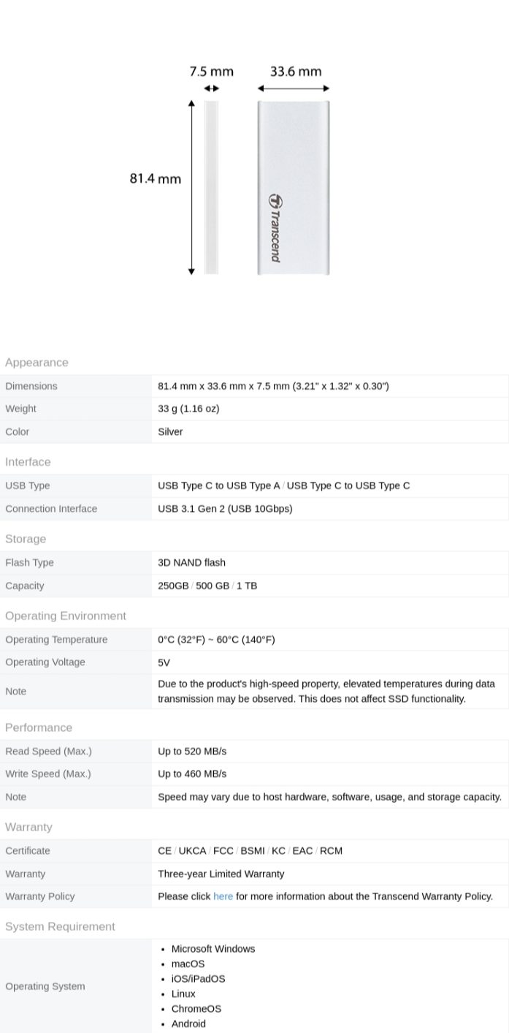This screenshot has width=509, height=1033.
Task: Click the 1 TB capacity text
Action: (x=247, y=586)
